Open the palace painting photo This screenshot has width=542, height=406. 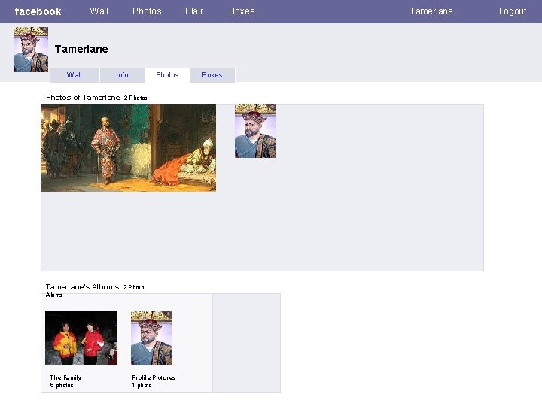point(128,148)
